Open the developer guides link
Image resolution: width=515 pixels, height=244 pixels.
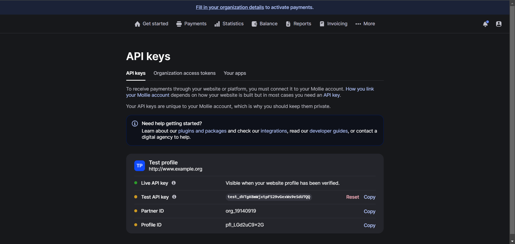tap(328, 131)
